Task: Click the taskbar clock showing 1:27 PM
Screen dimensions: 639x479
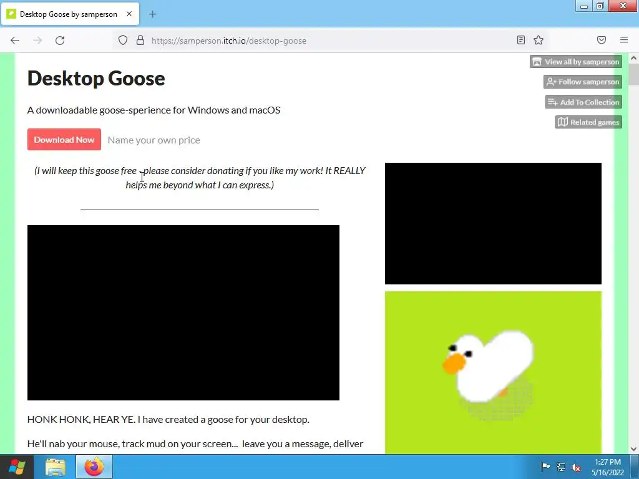Action: pyautogui.click(x=608, y=467)
